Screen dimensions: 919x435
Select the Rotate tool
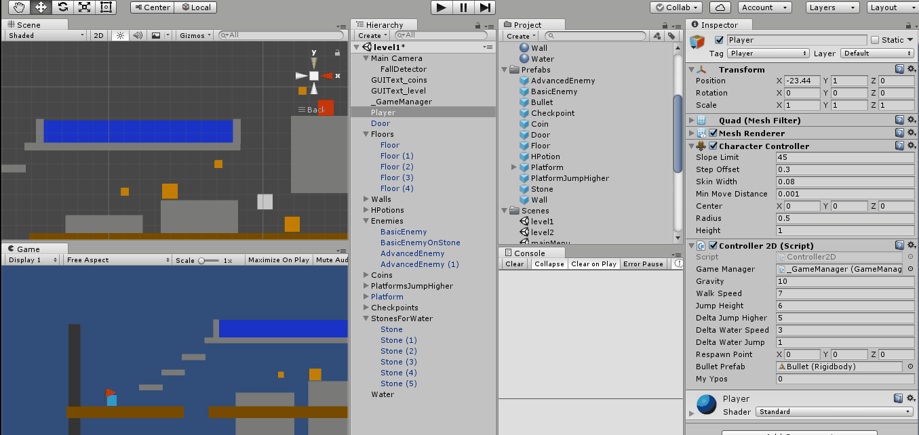click(61, 7)
